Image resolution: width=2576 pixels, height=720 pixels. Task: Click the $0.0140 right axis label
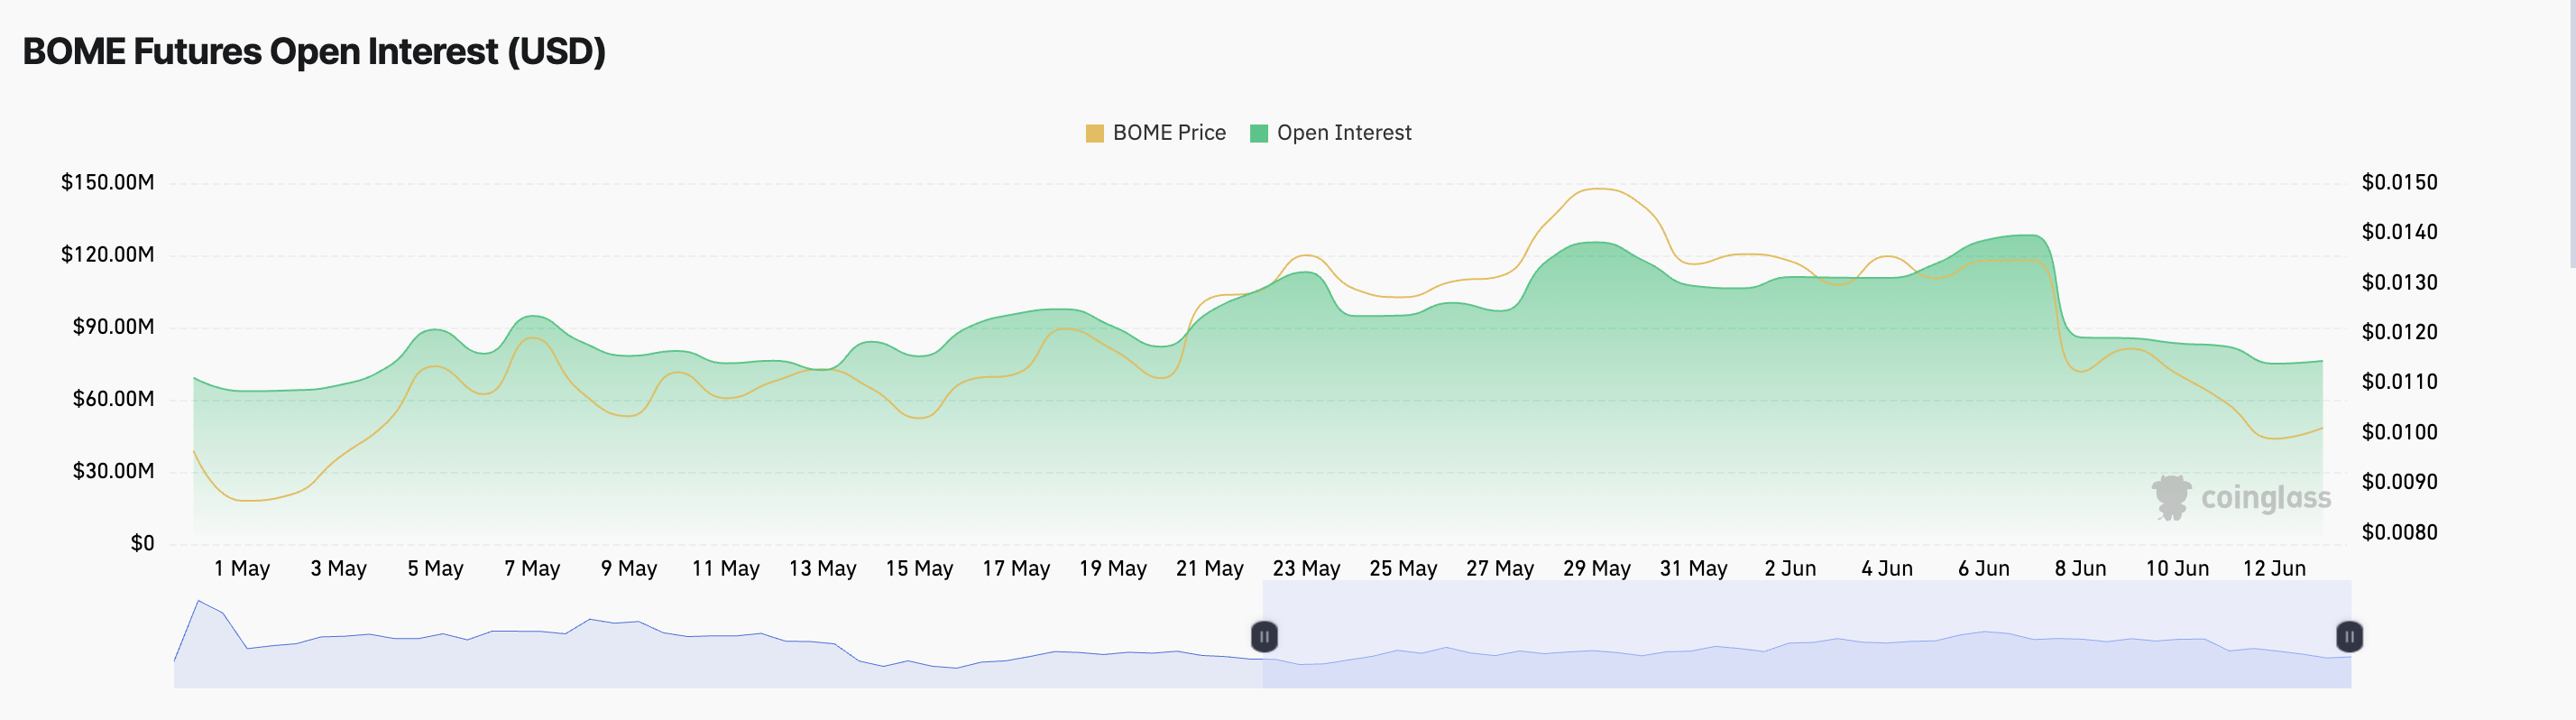[2399, 232]
